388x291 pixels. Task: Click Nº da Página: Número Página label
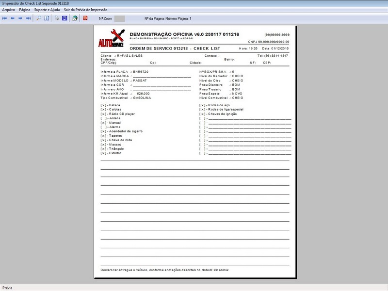pyautogui.click(x=168, y=18)
